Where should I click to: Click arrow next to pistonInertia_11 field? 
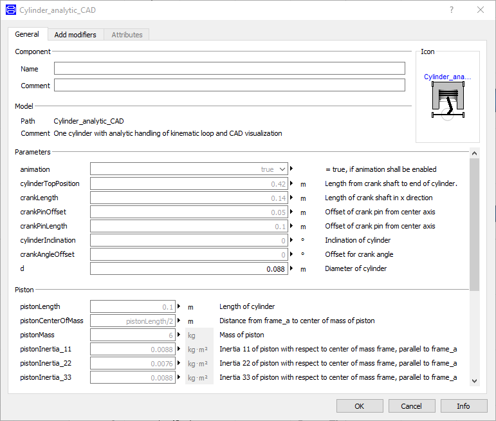[x=179, y=349]
